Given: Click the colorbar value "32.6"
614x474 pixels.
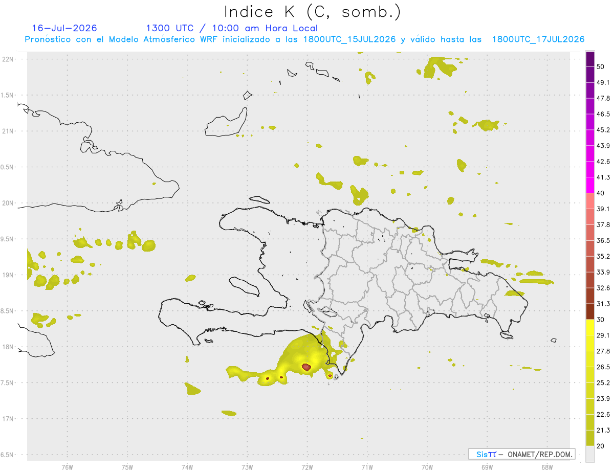Looking at the screenshot, I should click(x=603, y=288).
